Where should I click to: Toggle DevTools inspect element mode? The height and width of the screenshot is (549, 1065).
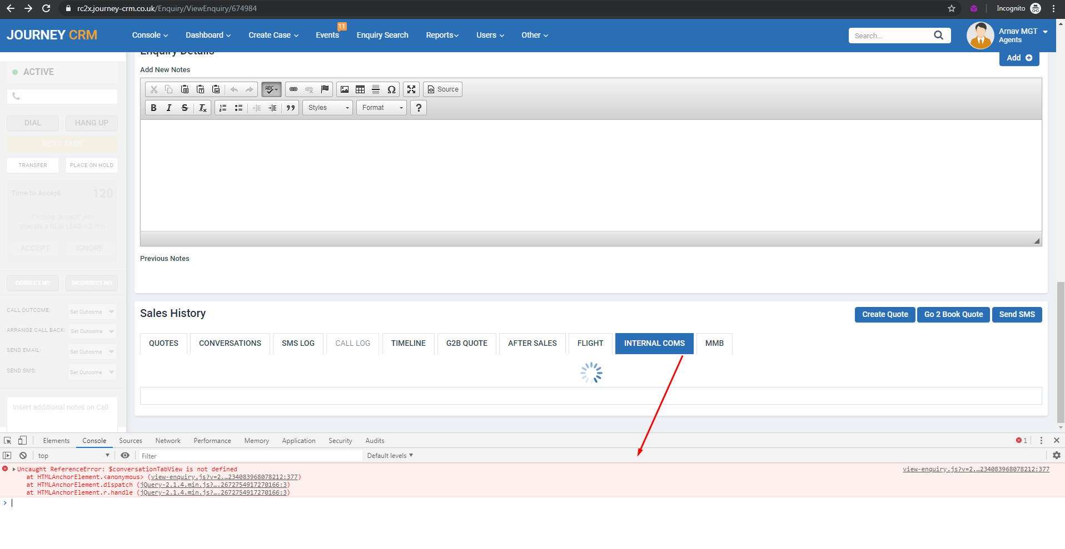point(8,440)
